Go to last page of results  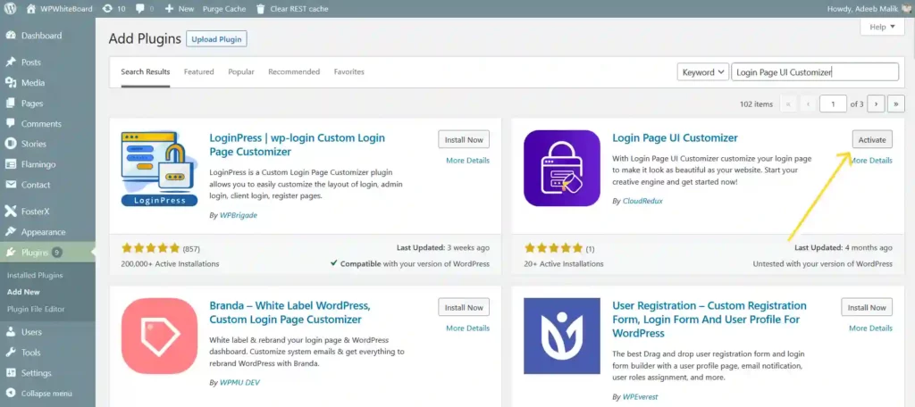tap(895, 104)
